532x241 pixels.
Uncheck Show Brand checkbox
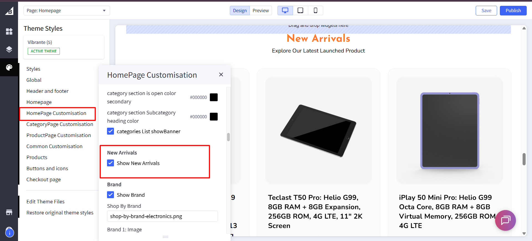(110, 195)
